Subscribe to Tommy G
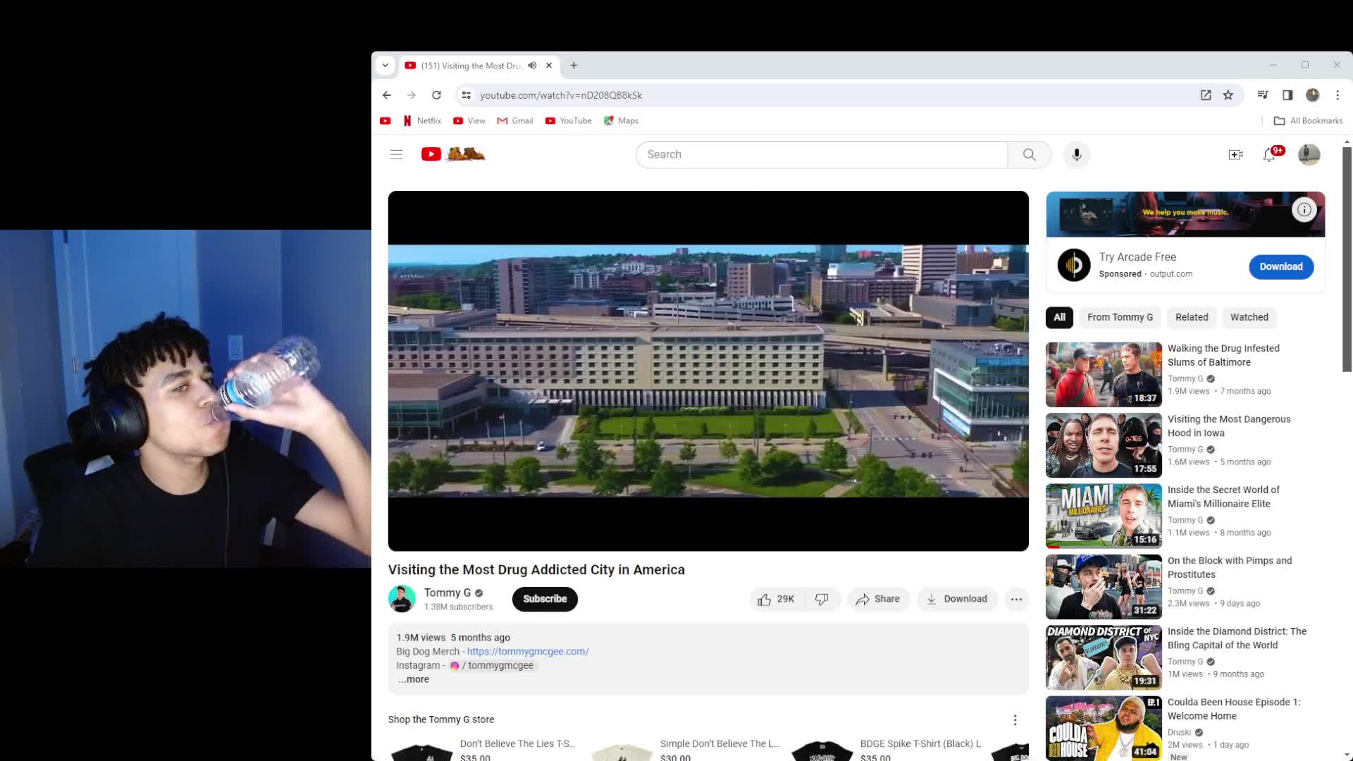 click(x=545, y=599)
